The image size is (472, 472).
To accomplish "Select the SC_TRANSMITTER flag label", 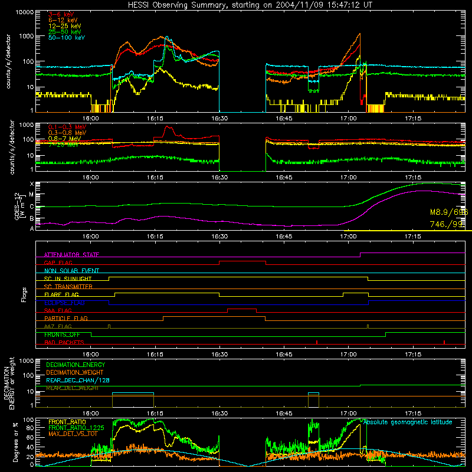I will (x=68, y=287).
